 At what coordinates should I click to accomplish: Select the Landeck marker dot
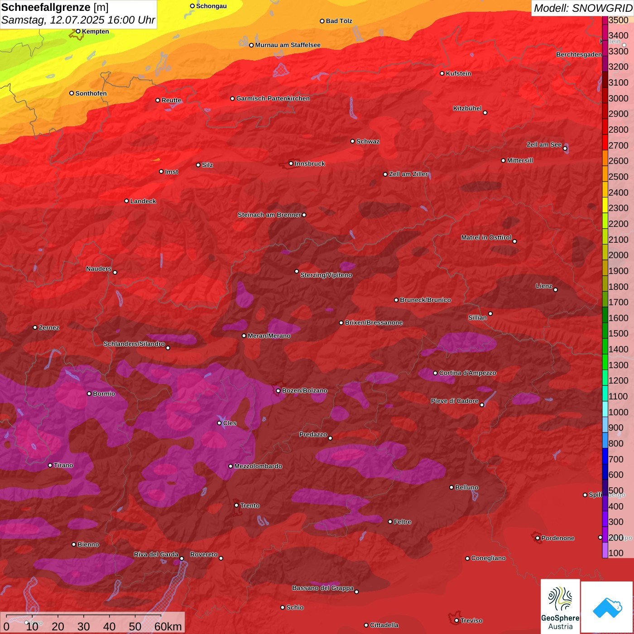[x=127, y=201]
